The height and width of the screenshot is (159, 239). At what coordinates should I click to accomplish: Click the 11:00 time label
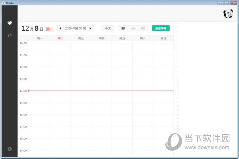[x=23, y=55]
